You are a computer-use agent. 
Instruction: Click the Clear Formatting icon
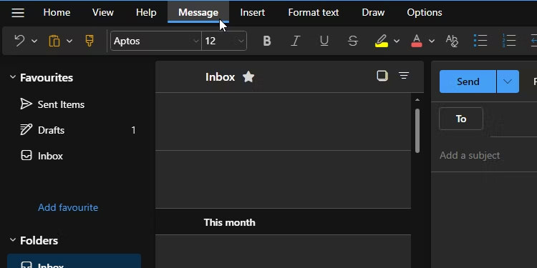[452, 41]
